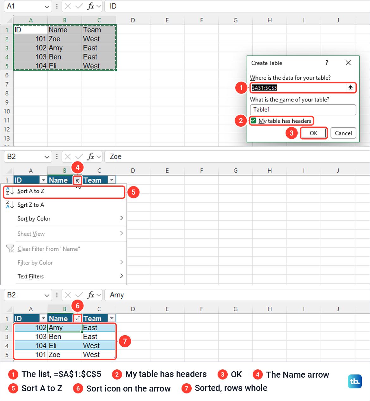Open the ID filter arrow in the sorted table
The image size is (370, 401).
tap(43, 318)
